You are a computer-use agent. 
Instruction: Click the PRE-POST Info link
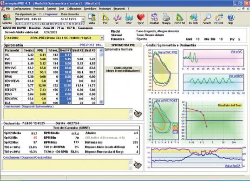click(x=92, y=45)
